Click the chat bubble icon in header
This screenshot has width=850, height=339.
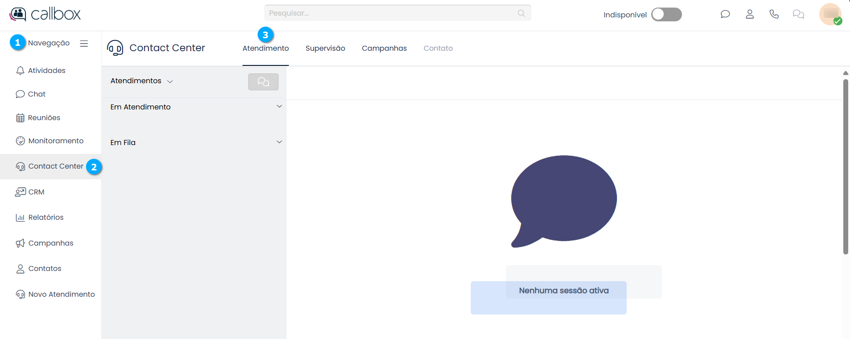click(725, 14)
